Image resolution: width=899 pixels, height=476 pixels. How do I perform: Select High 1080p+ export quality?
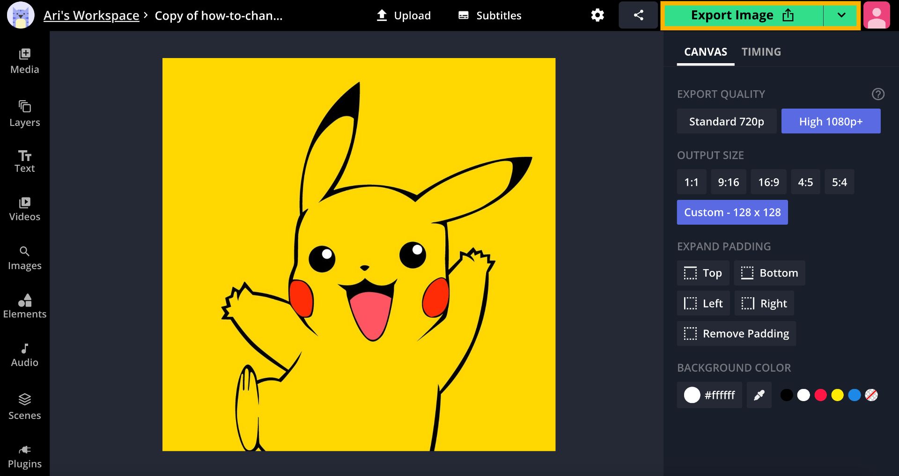point(831,122)
